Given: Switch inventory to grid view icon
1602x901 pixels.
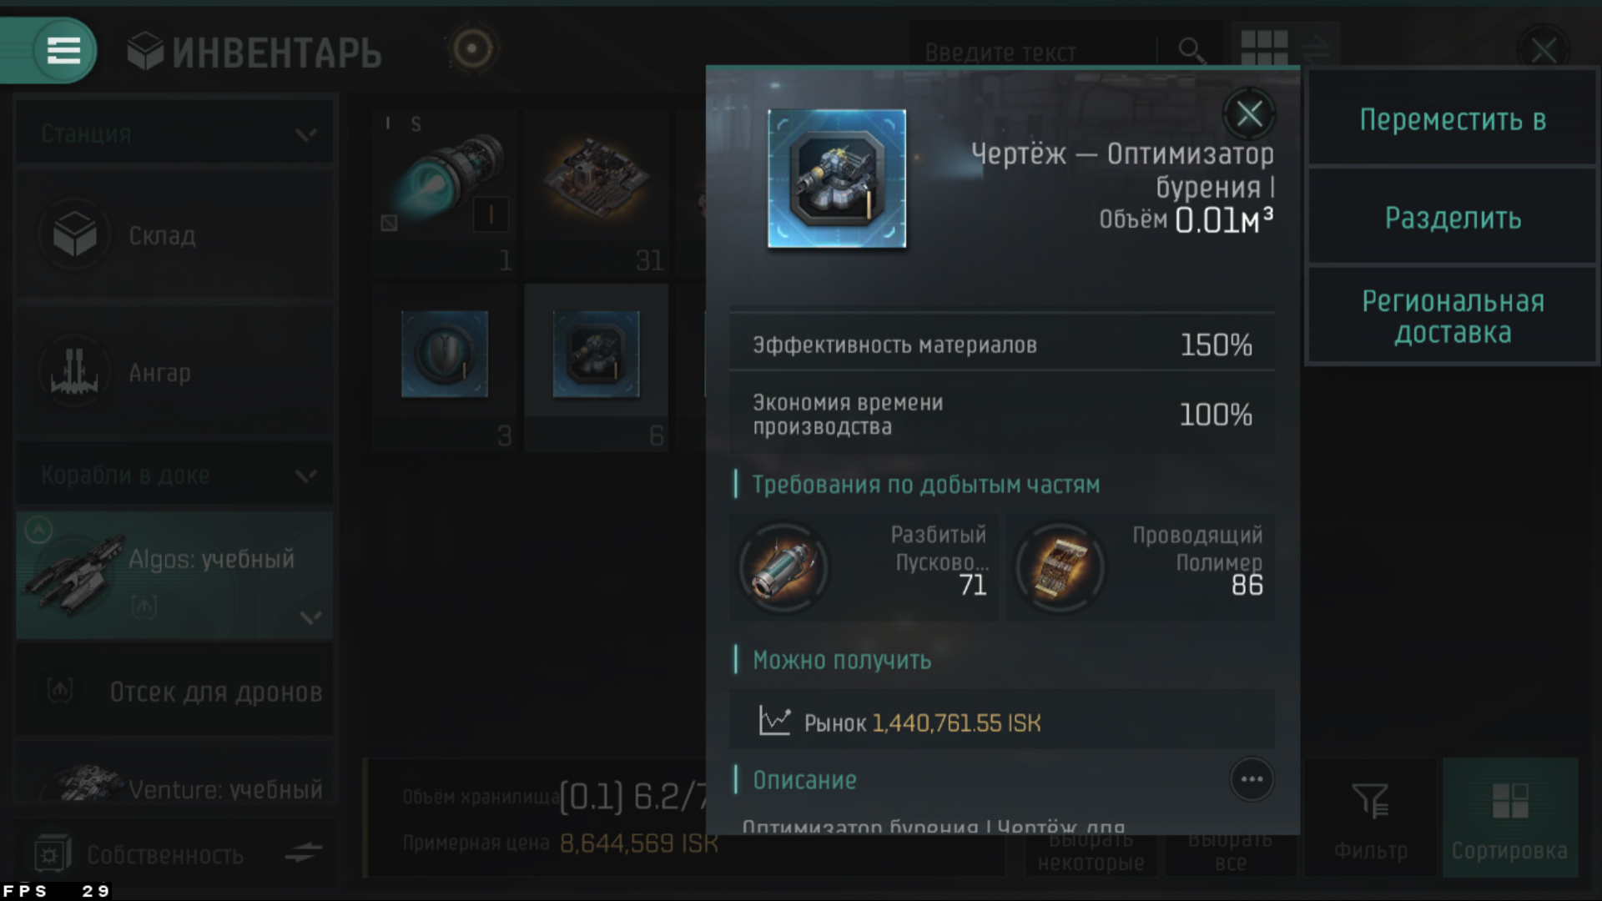Looking at the screenshot, I should coord(1264,48).
